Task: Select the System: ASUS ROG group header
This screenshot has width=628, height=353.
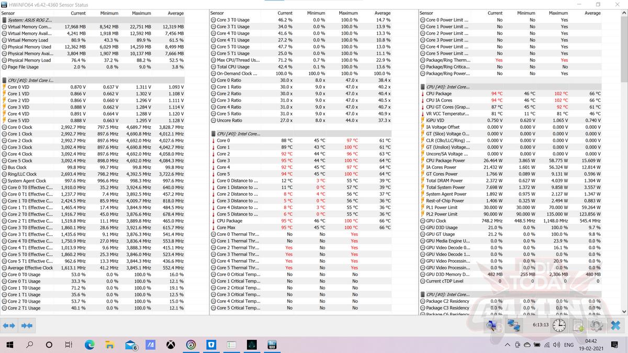Action: point(93,20)
